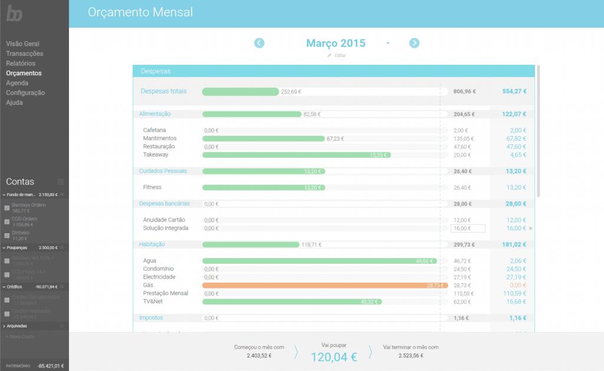Click the Takeaway progress bar
This screenshot has height=371, width=604.
pyautogui.click(x=297, y=155)
